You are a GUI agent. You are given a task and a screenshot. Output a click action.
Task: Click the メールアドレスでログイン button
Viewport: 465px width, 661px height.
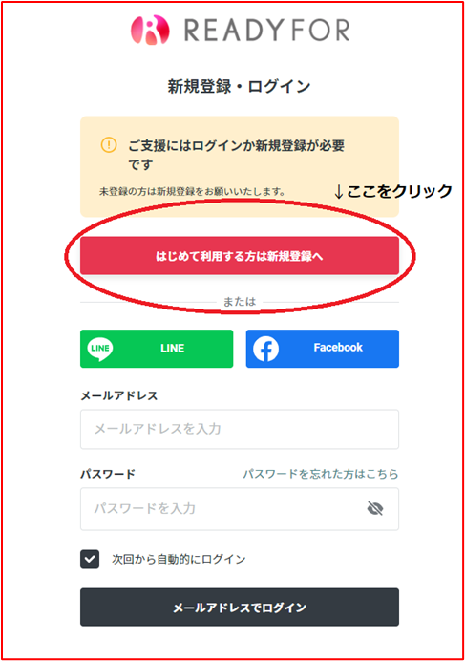pos(240,608)
